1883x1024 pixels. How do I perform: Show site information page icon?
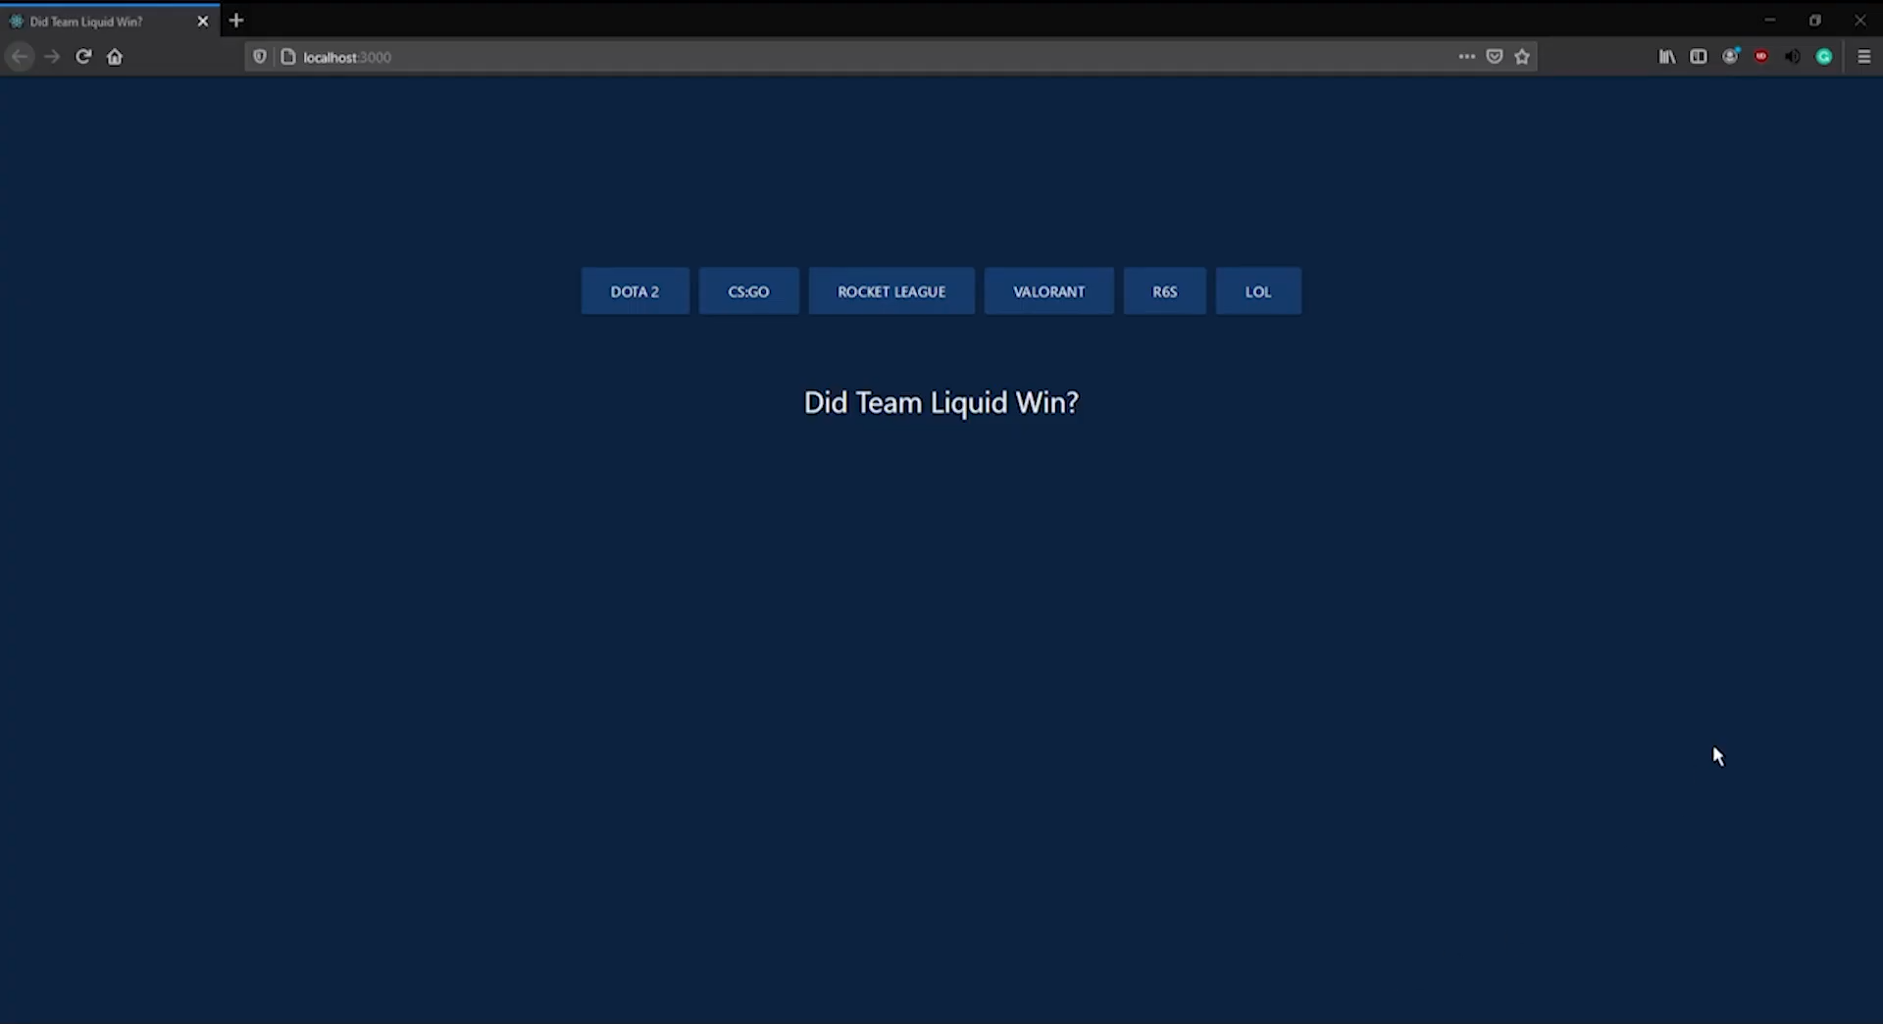(288, 57)
